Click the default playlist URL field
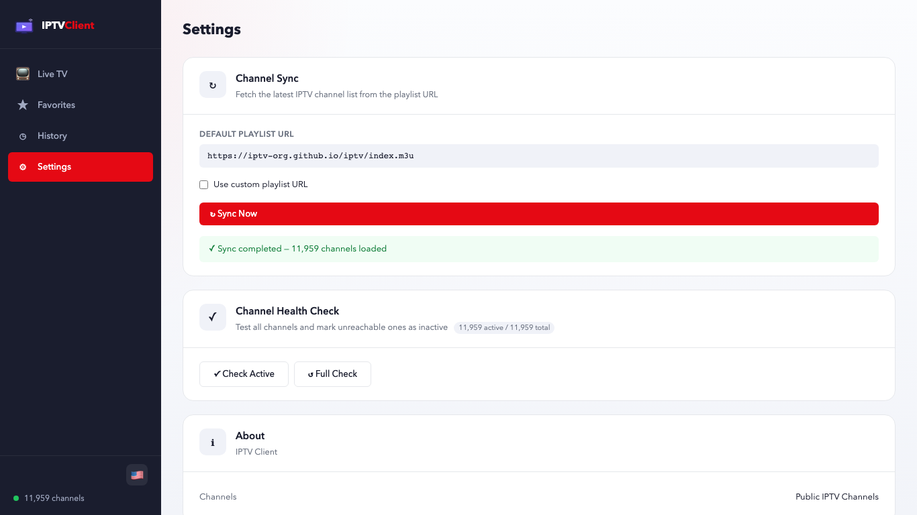Viewport: 917px width, 515px height. click(538, 156)
